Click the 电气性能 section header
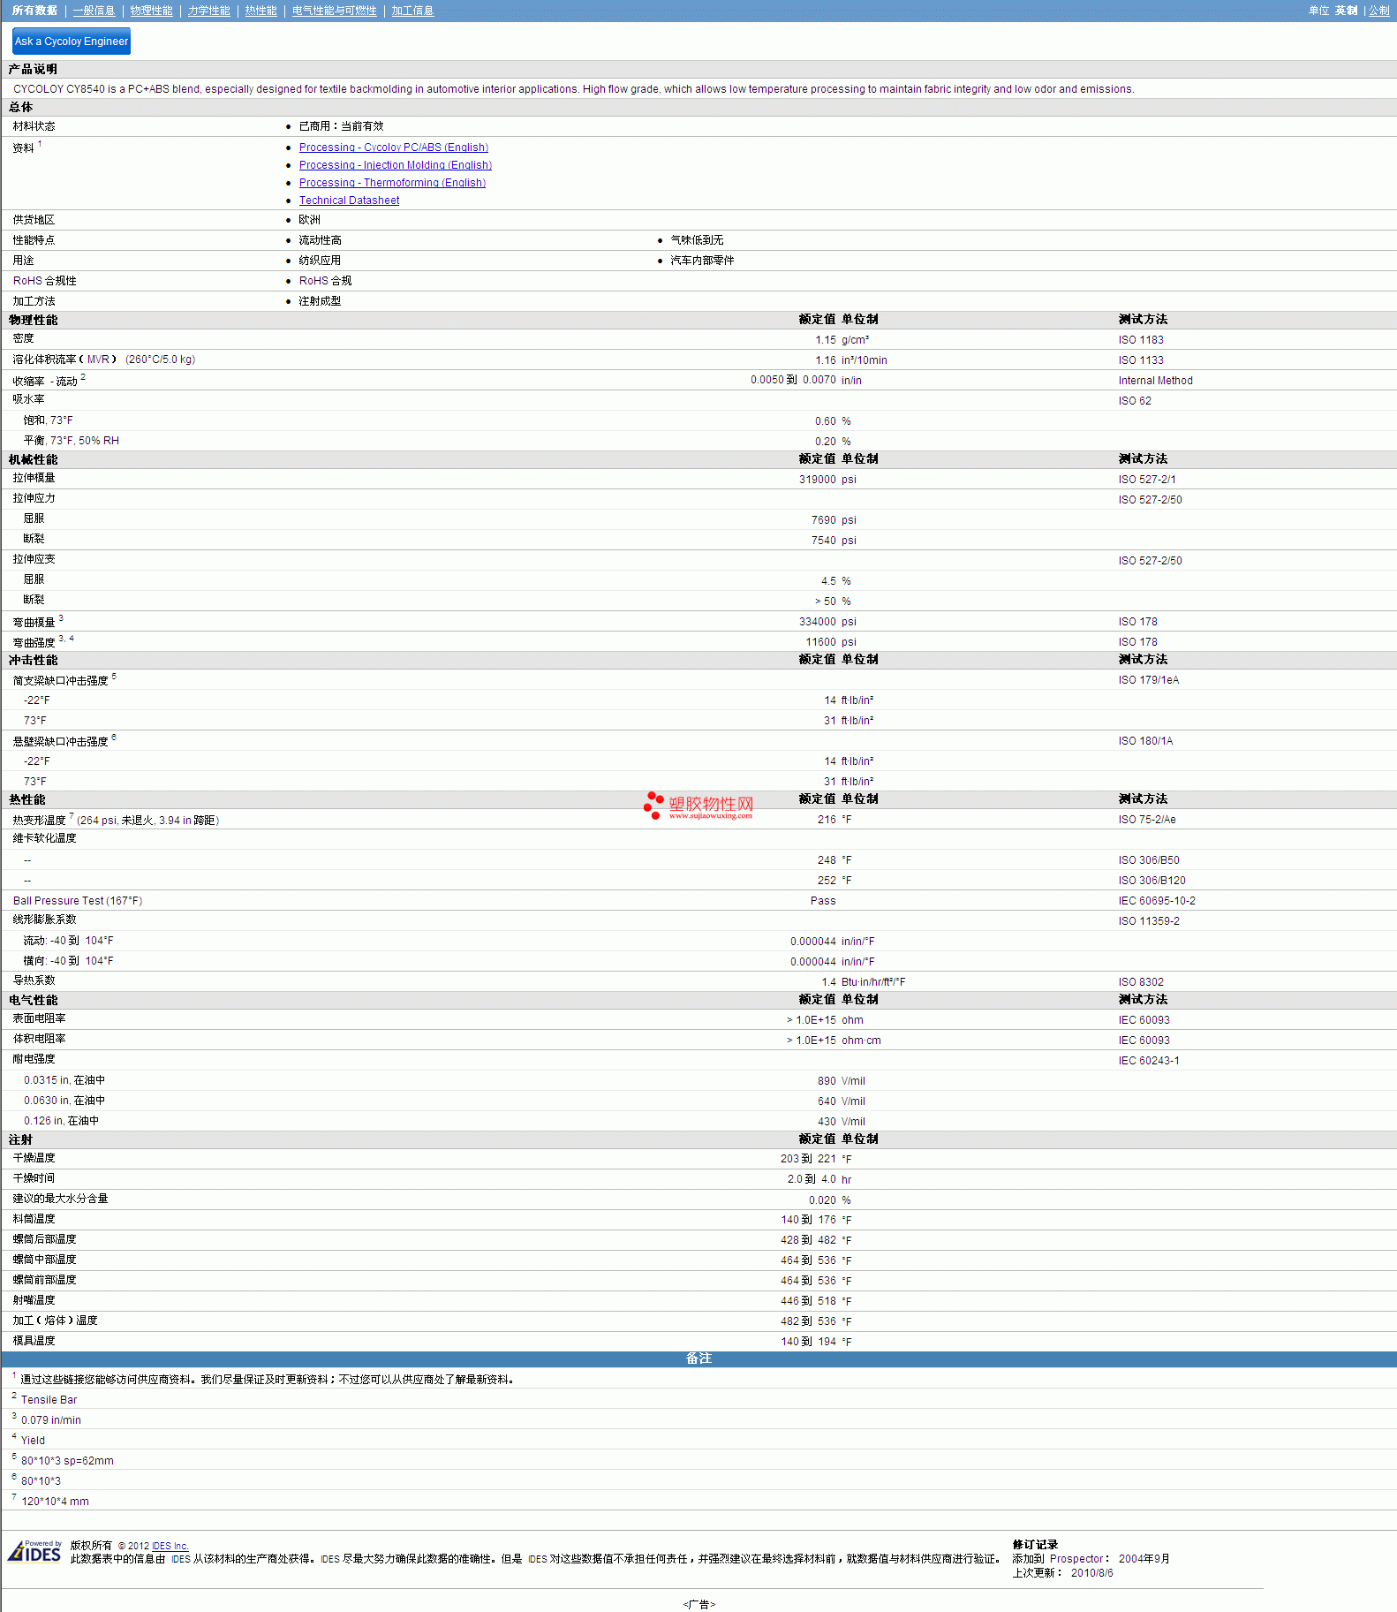1397x1612 pixels. click(33, 1000)
